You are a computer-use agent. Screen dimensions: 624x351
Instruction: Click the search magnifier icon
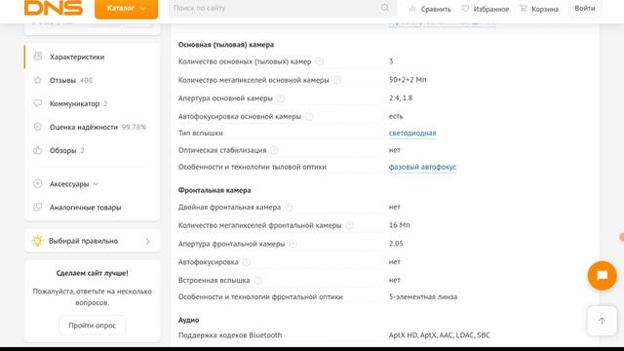coord(385,8)
